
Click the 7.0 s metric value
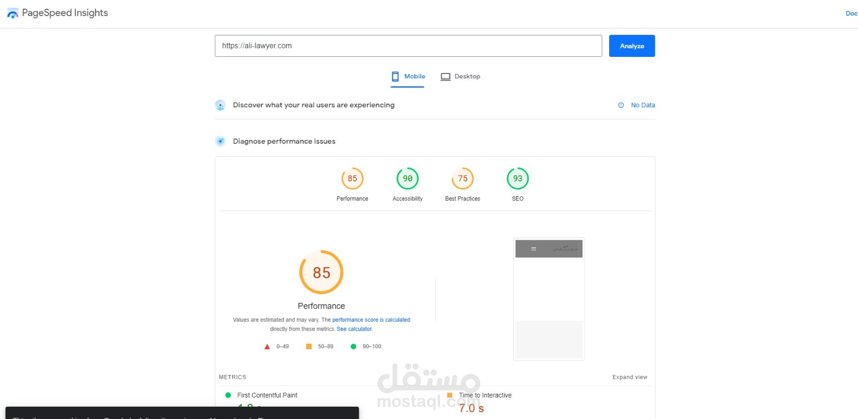(471, 408)
